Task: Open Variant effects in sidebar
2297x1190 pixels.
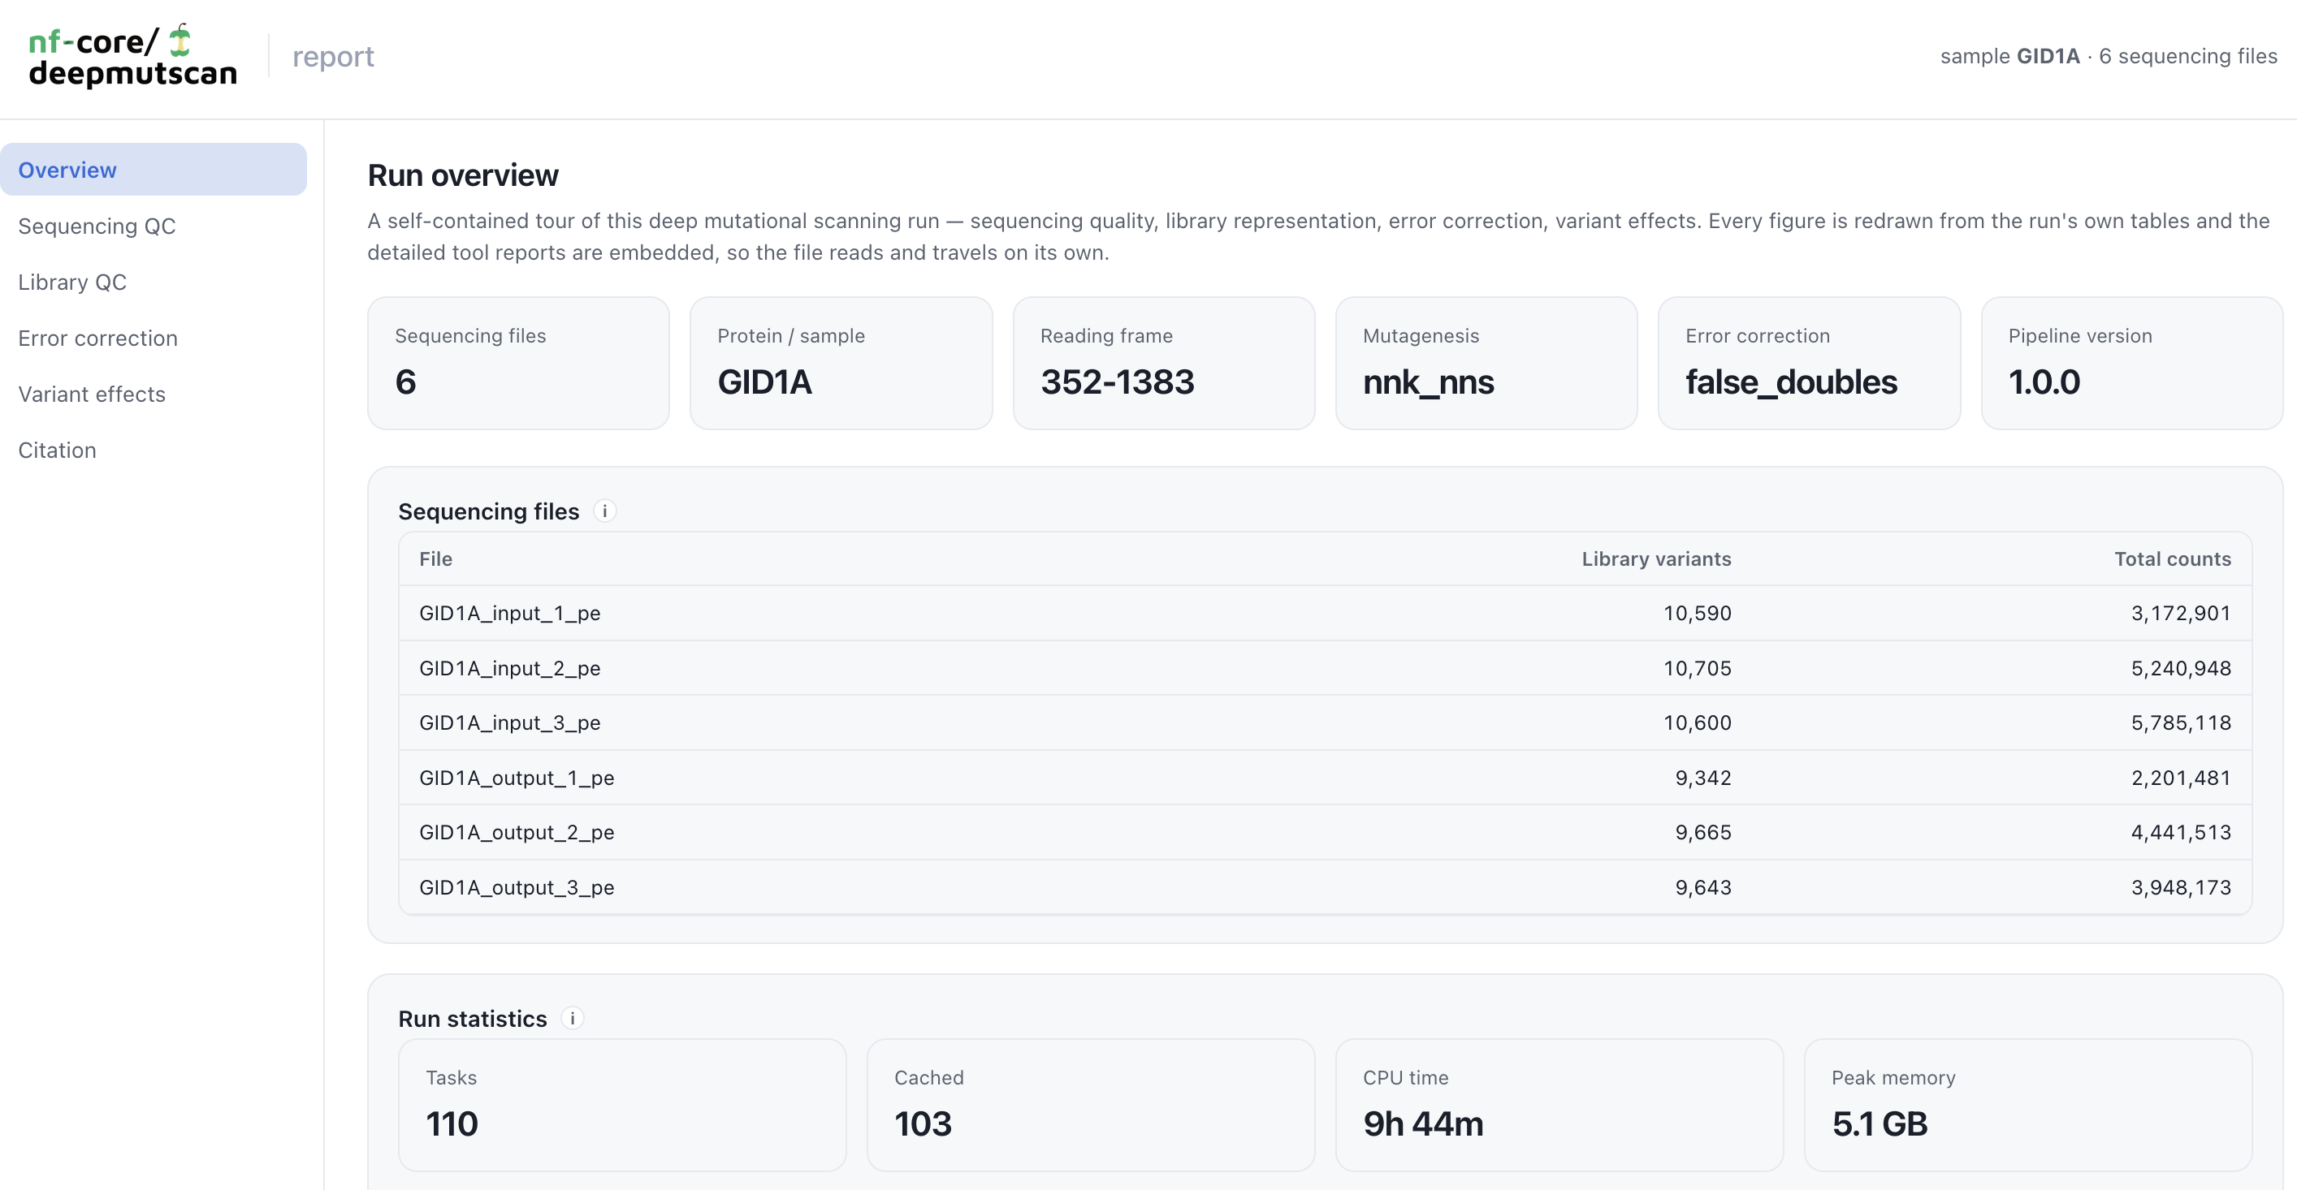Action: pos(154,394)
